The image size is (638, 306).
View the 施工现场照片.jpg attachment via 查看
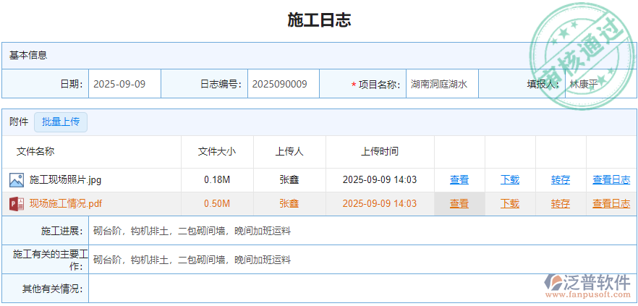[459, 180]
